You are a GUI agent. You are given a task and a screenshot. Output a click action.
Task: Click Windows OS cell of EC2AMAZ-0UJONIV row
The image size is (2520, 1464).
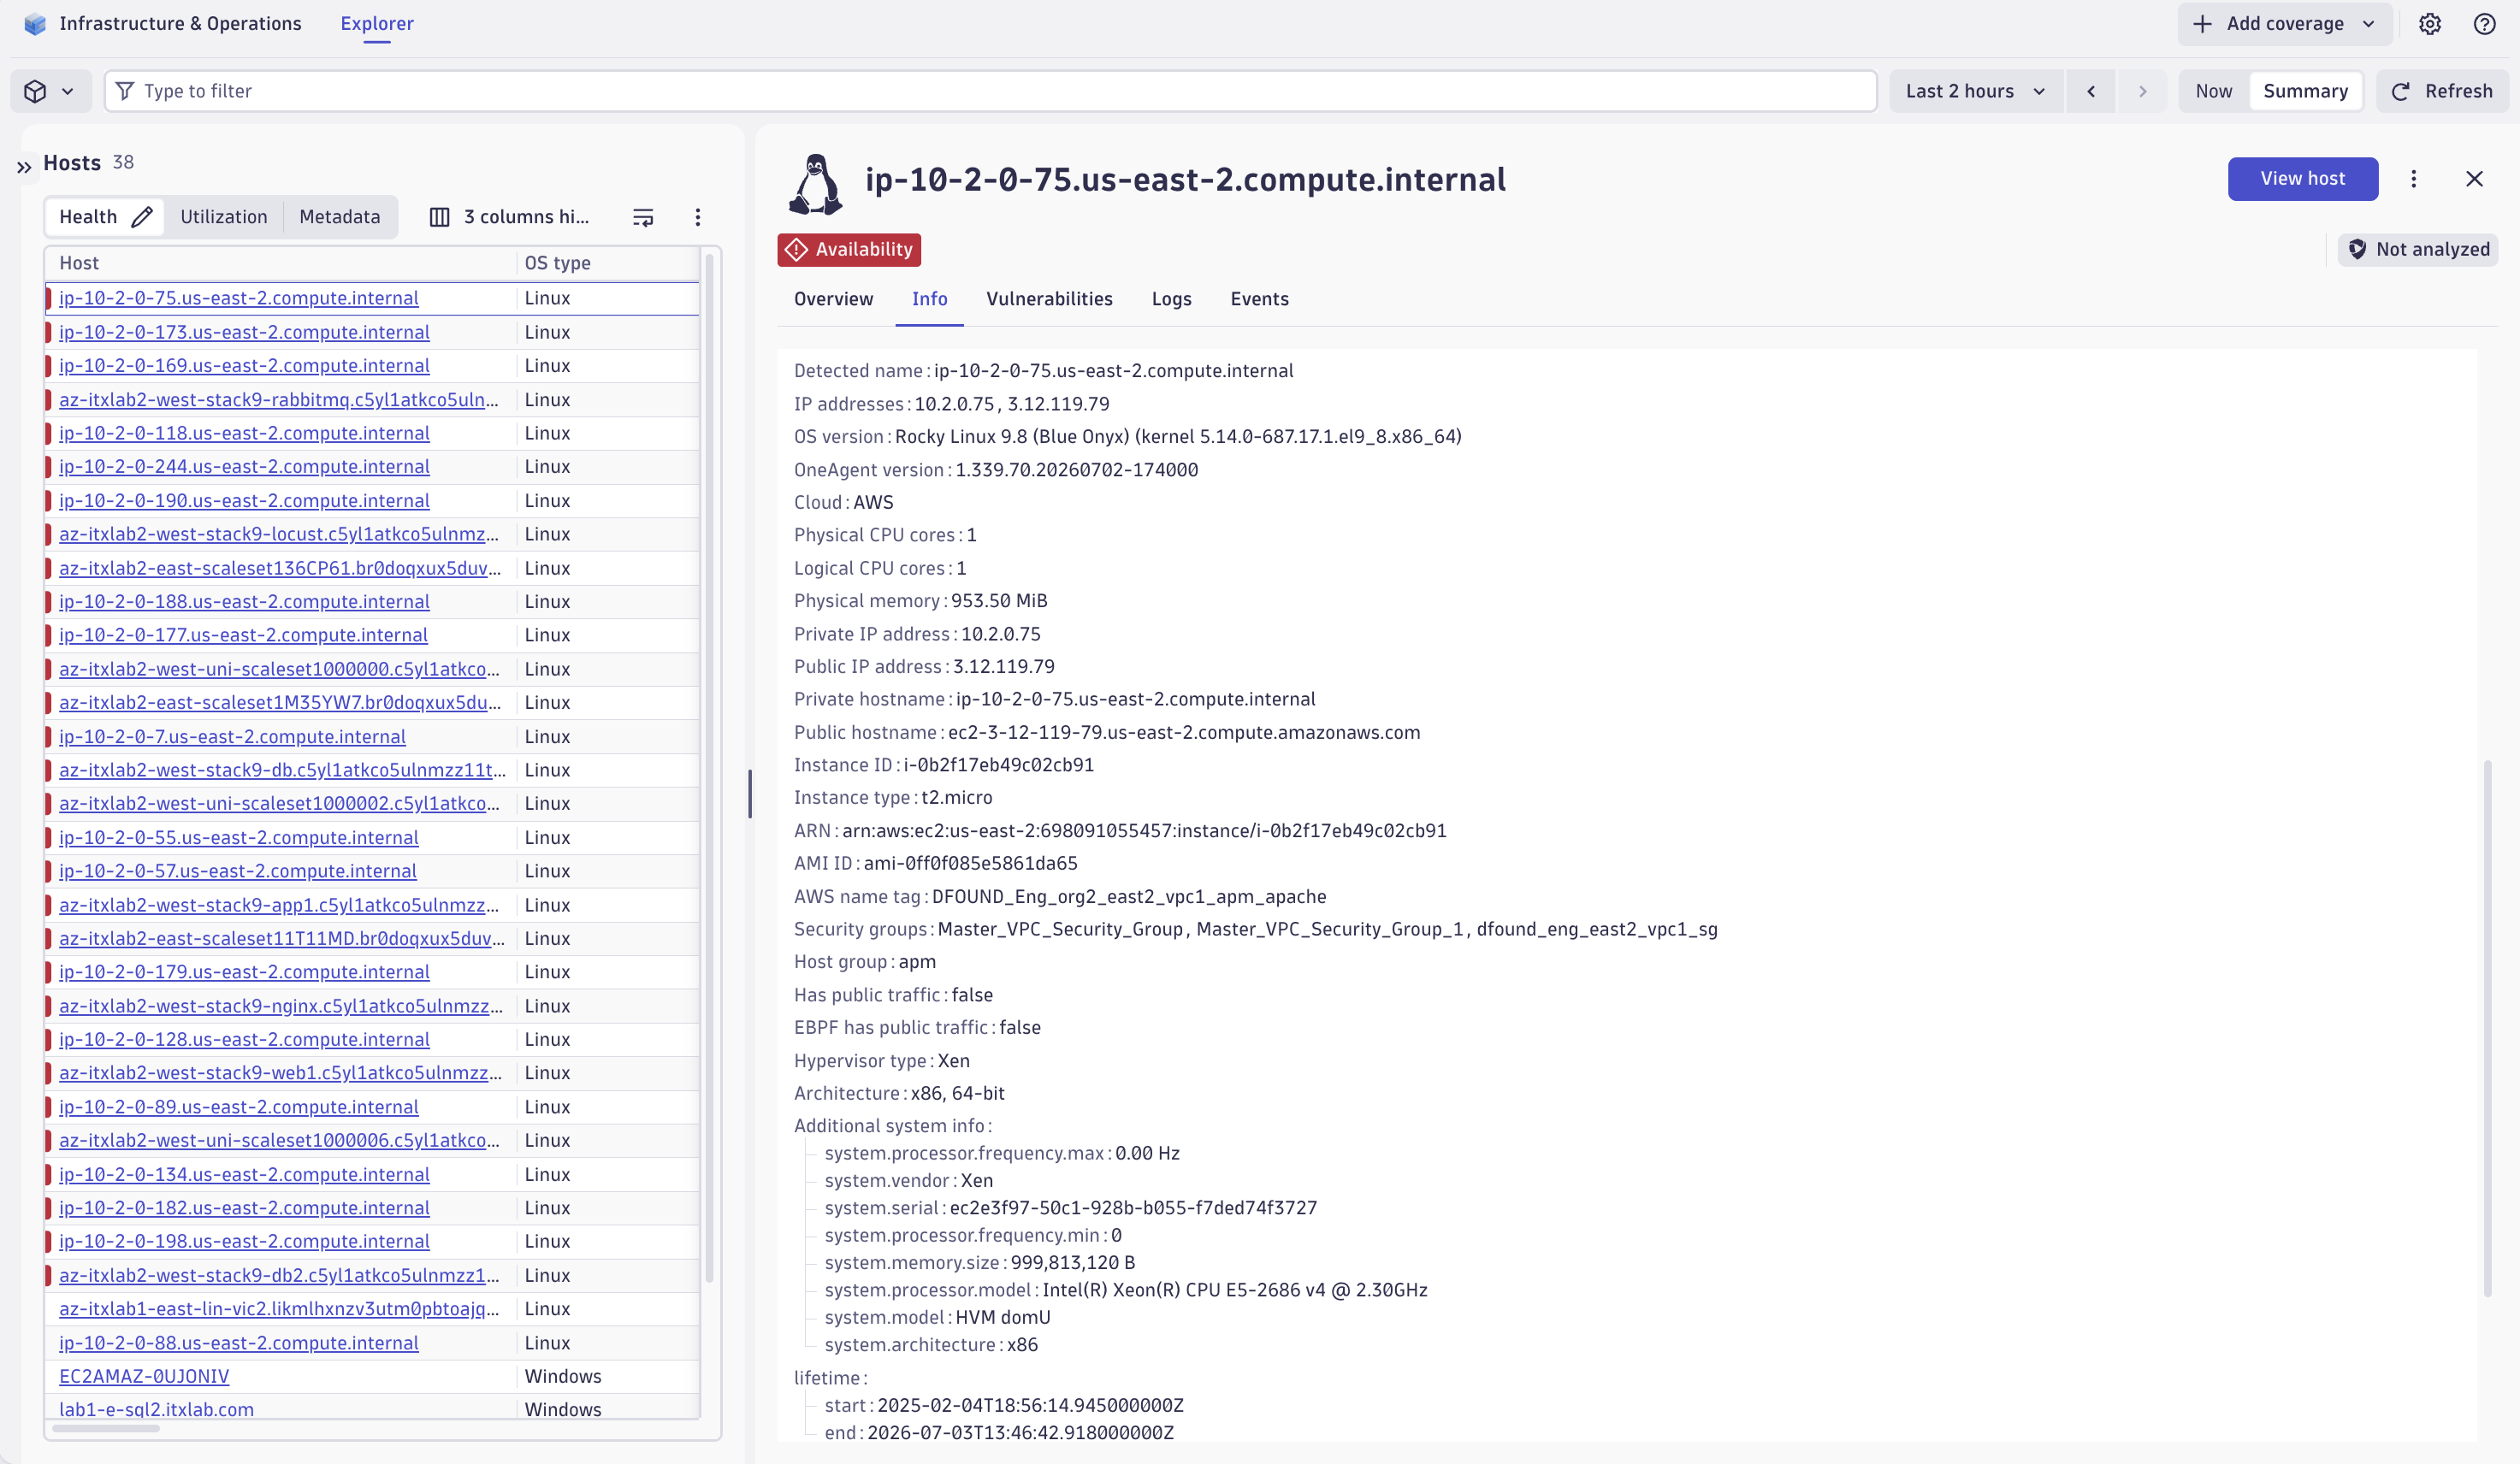pyautogui.click(x=563, y=1376)
